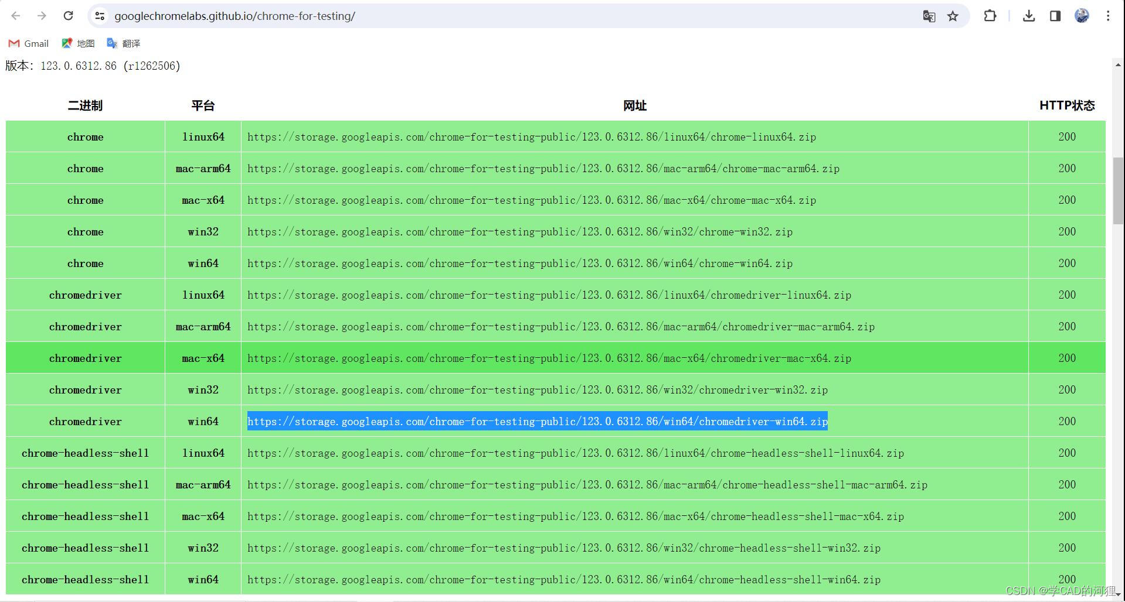Open the Google Translate icon in address bar

(929, 16)
